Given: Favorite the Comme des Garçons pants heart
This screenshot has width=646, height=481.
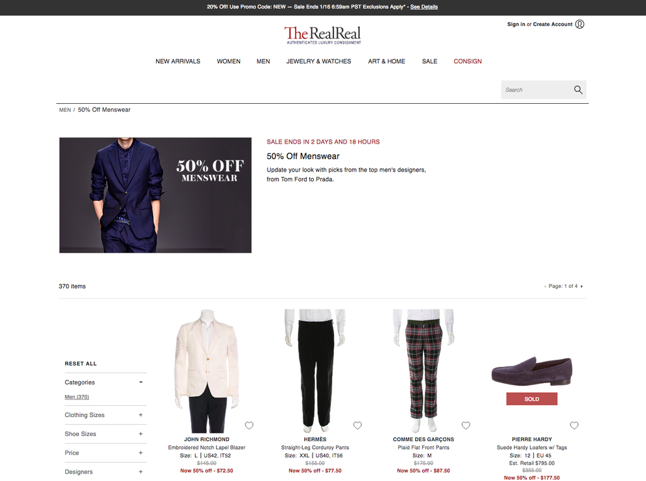Looking at the screenshot, I should [x=466, y=426].
